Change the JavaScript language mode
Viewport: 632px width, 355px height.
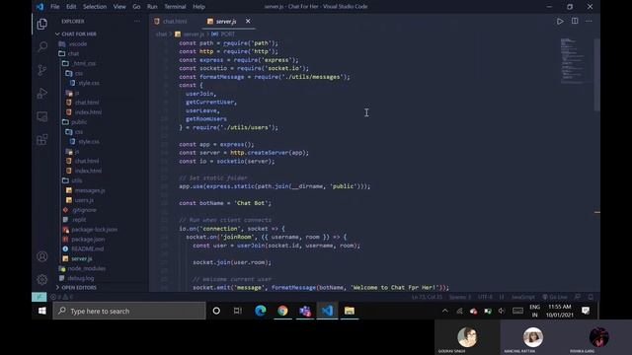point(522,297)
